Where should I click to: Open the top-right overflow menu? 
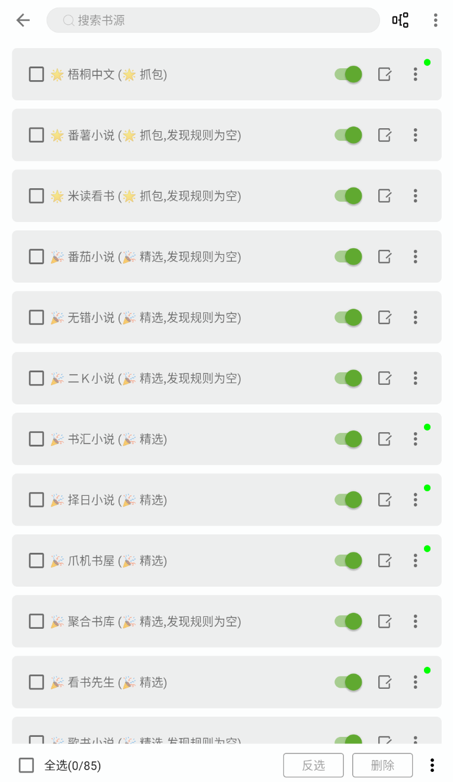(435, 20)
